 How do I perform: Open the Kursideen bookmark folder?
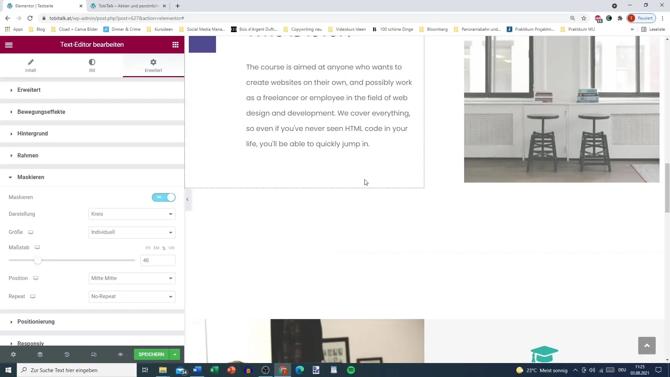click(160, 29)
